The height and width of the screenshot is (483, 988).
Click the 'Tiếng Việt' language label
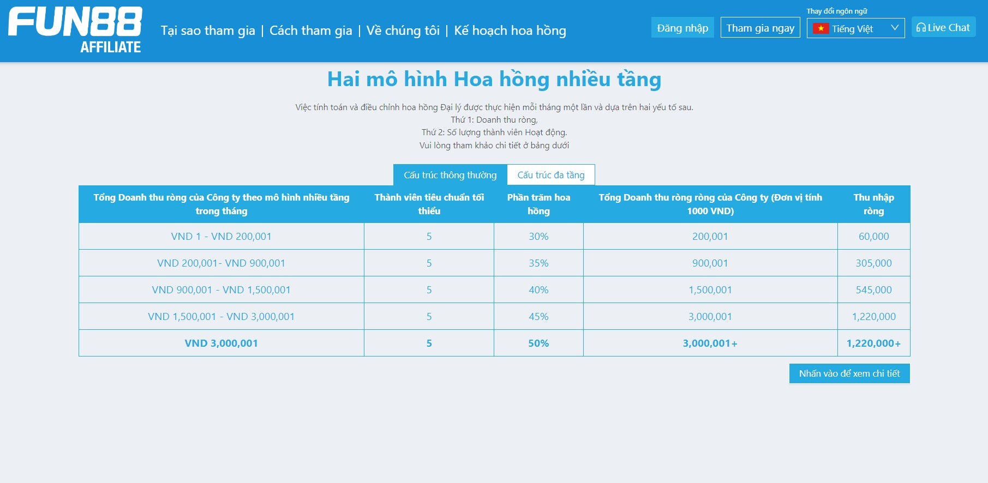[852, 28]
